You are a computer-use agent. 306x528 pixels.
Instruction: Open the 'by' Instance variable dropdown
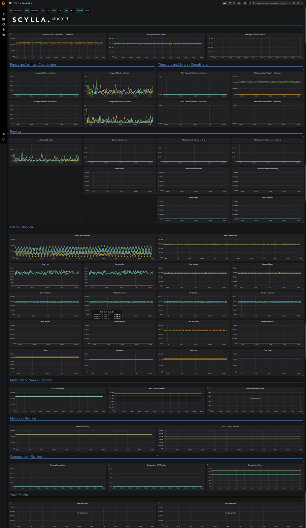17,11
